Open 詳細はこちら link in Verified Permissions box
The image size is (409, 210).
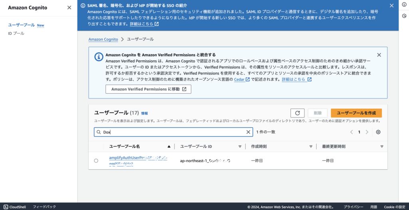point(297,79)
